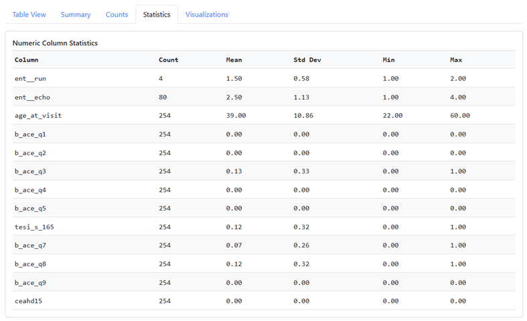The image size is (527, 321).
Task: Click std dev 0.32 for b_ace_q8
Action: tap(301, 264)
